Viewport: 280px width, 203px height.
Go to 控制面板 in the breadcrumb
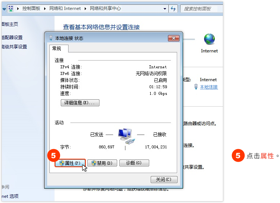[x=31, y=8]
